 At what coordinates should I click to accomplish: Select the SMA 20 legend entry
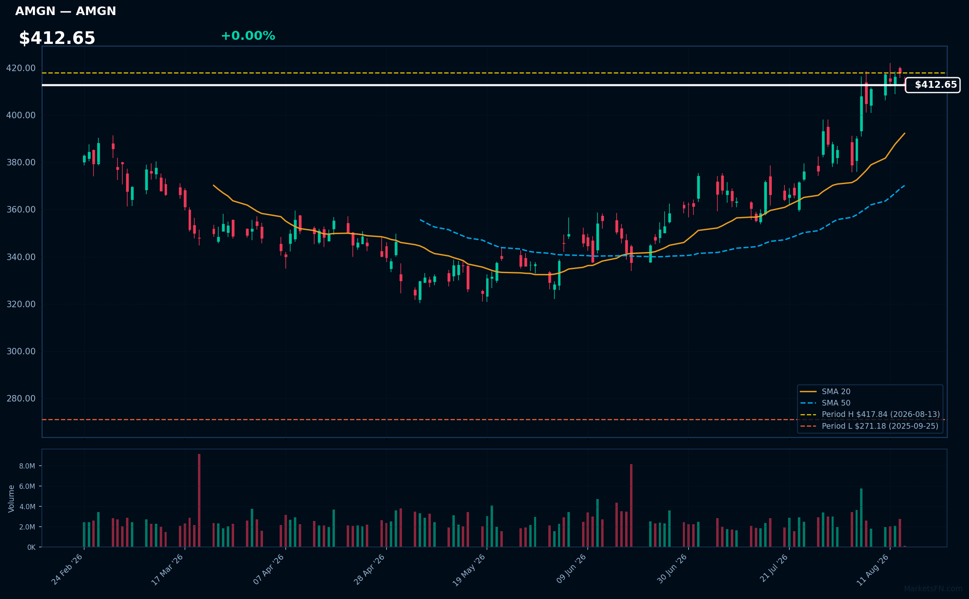(825, 392)
